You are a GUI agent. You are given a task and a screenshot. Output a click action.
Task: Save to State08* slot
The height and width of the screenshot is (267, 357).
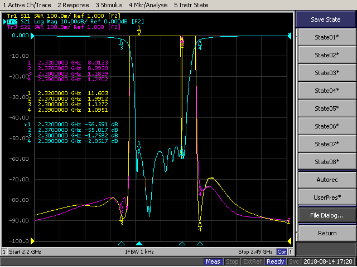click(x=327, y=162)
